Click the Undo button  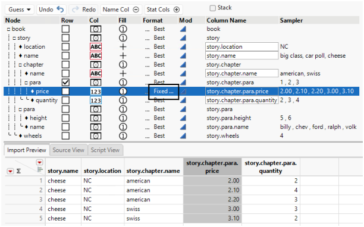51,10
